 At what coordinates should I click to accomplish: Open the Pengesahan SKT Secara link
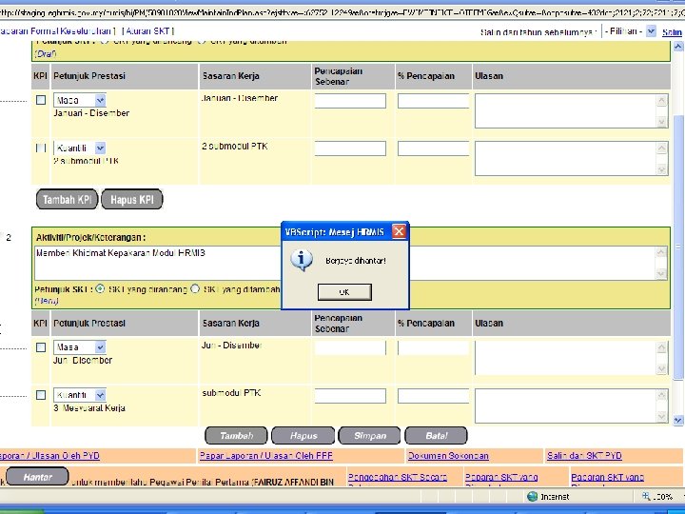(398, 477)
